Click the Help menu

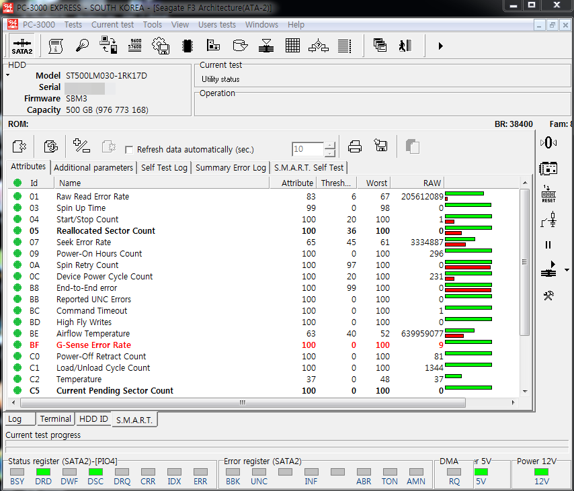click(x=296, y=24)
